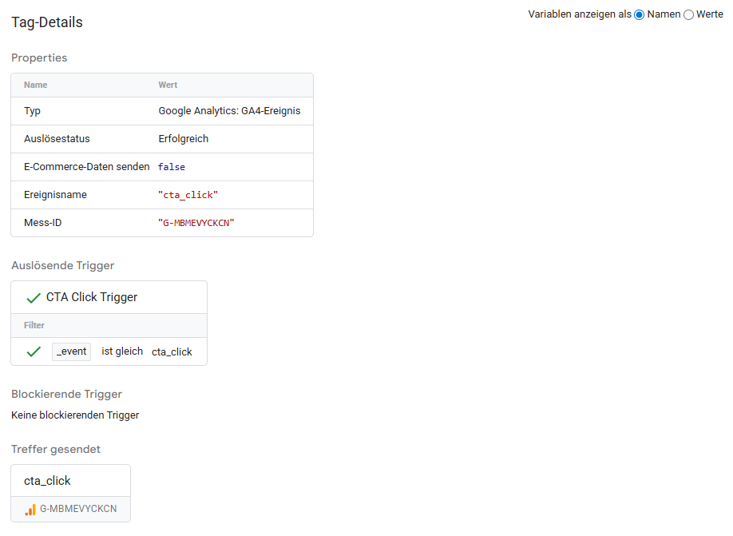Click the Erfolgreich status value
Viewport: 733px width, 536px height.
pyautogui.click(x=184, y=139)
